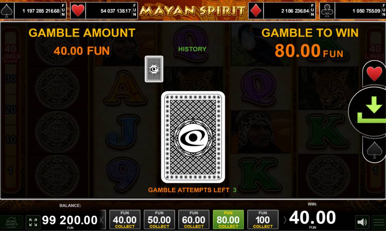Click the clubs jackpot icon

tap(327, 10)
